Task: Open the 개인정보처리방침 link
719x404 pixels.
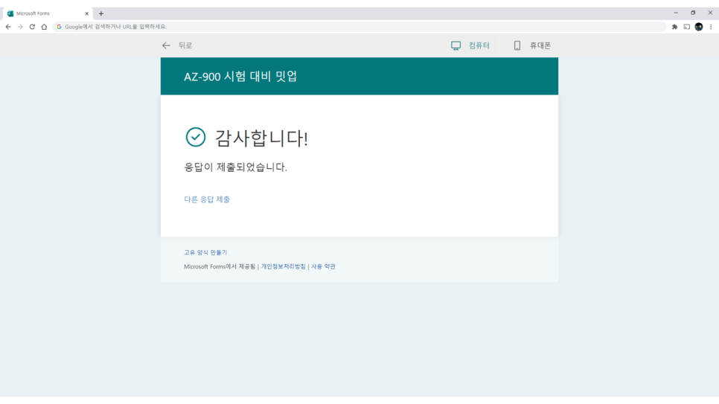Action: pyautogui.click(x=284, y=266)
